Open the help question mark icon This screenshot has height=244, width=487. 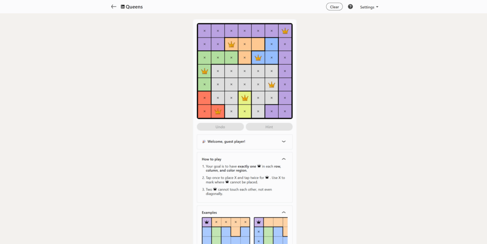[351, 7]
